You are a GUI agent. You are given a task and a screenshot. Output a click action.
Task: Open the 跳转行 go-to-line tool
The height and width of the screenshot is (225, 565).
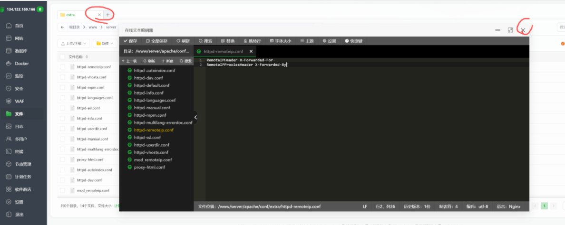(252, 41)
